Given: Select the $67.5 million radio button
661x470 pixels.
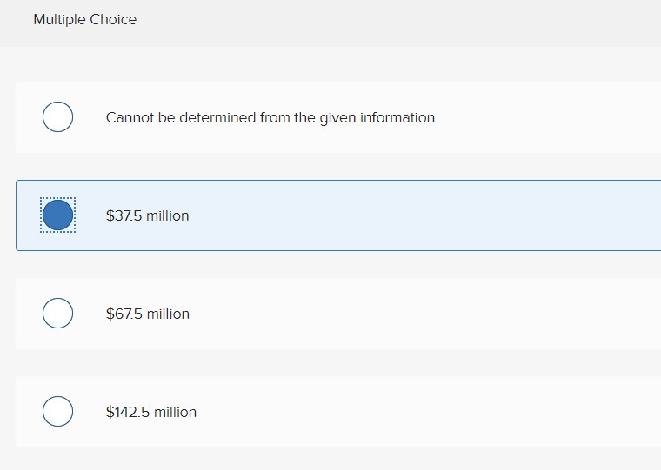Looking at the screenshot, I should [x=57, y=314].
